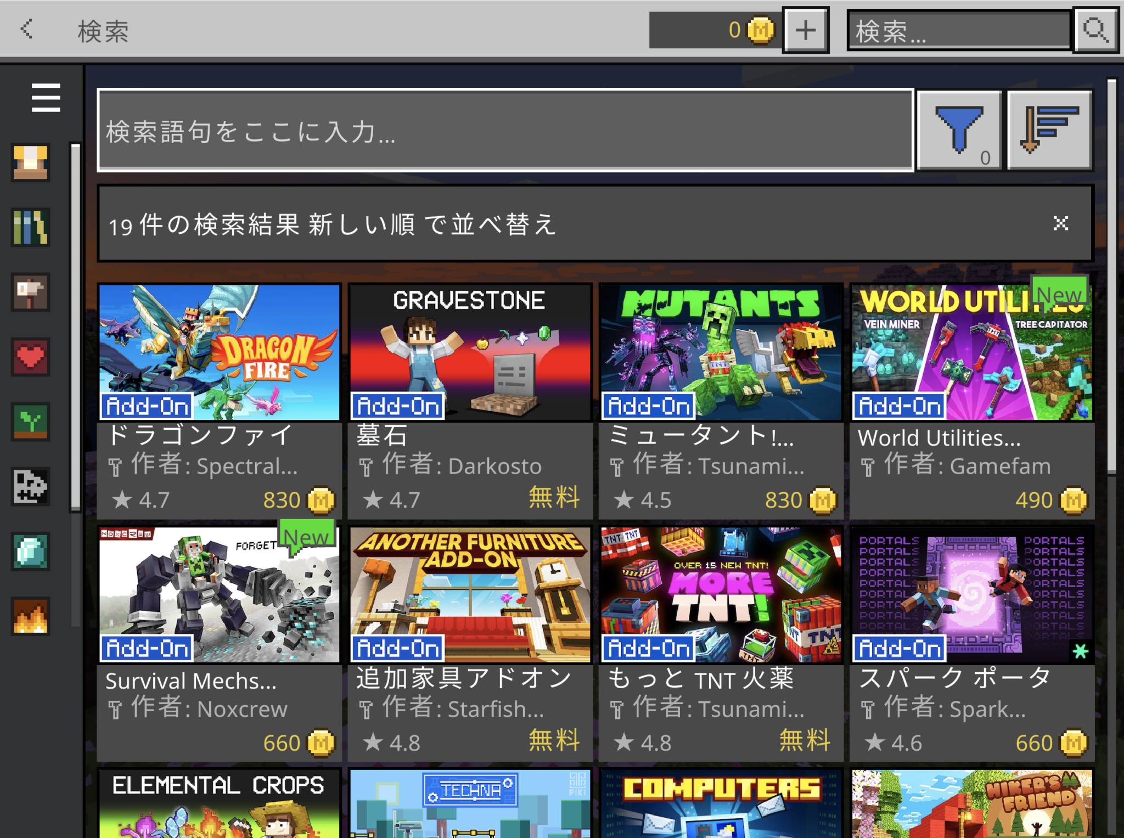Screen dimensions: 1124x838
Task: Open the blue filter funnel panel
Action: (x=959, y=130)
